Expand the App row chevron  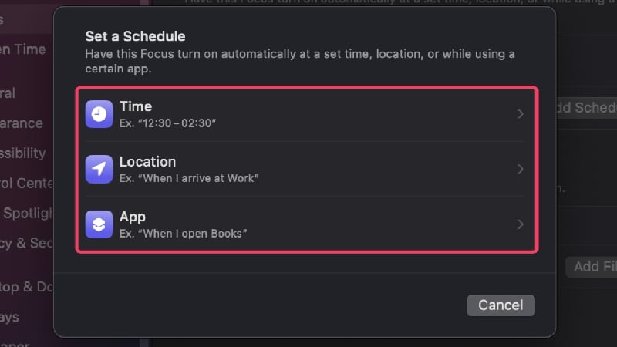tap(521, 224)
